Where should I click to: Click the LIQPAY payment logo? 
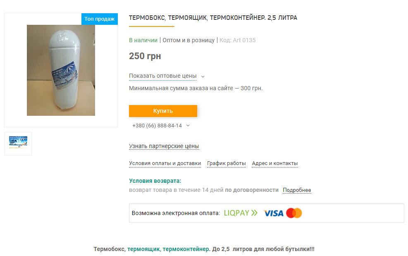pos(241,213)
